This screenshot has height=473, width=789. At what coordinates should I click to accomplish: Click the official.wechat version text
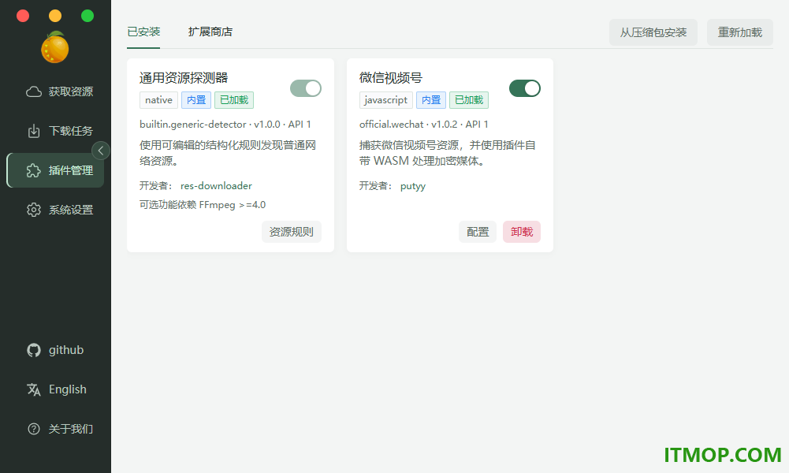[424, 125]
